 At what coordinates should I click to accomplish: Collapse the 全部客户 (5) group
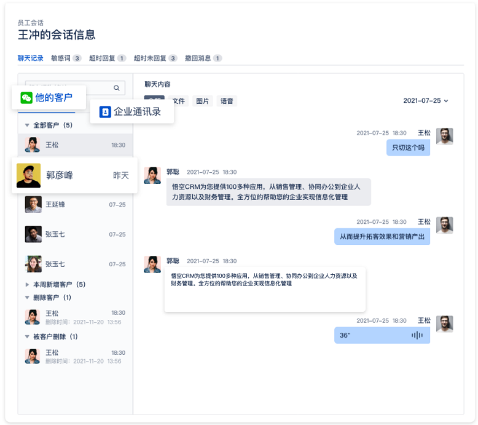pyautogui.click(x=27, y=125)
